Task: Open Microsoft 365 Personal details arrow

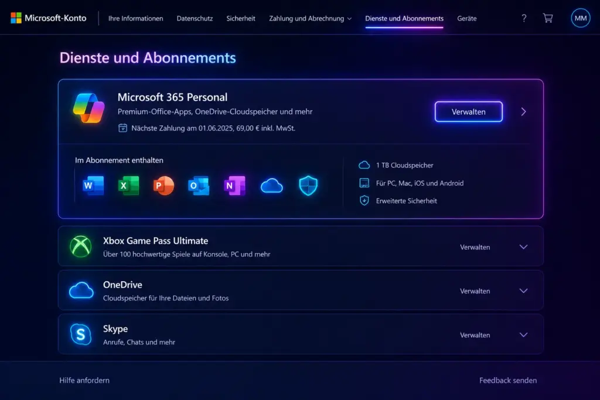Action: (523, 112)
